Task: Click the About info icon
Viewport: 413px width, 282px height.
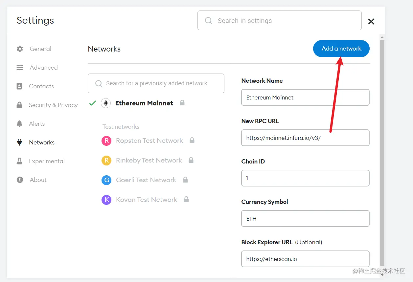Action: click(20, 180)
